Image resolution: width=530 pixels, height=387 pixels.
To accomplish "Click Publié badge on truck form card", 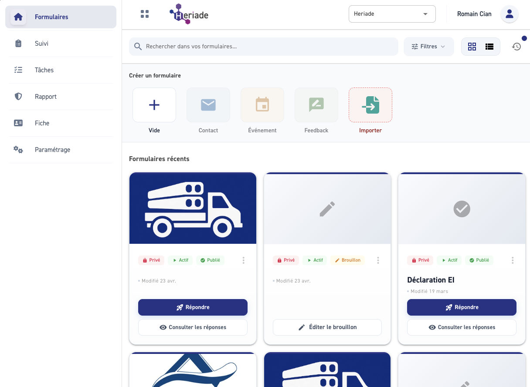I will (x=210, y=260).
